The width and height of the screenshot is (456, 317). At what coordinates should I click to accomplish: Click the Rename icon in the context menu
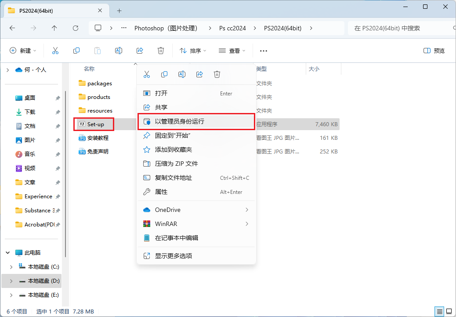[x=182, y=74]
